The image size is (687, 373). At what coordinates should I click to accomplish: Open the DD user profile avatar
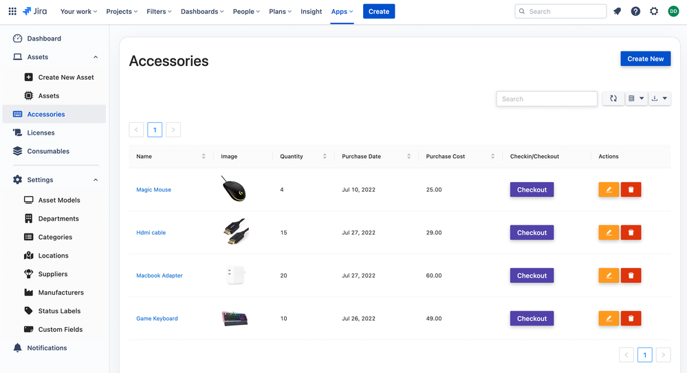673,12
